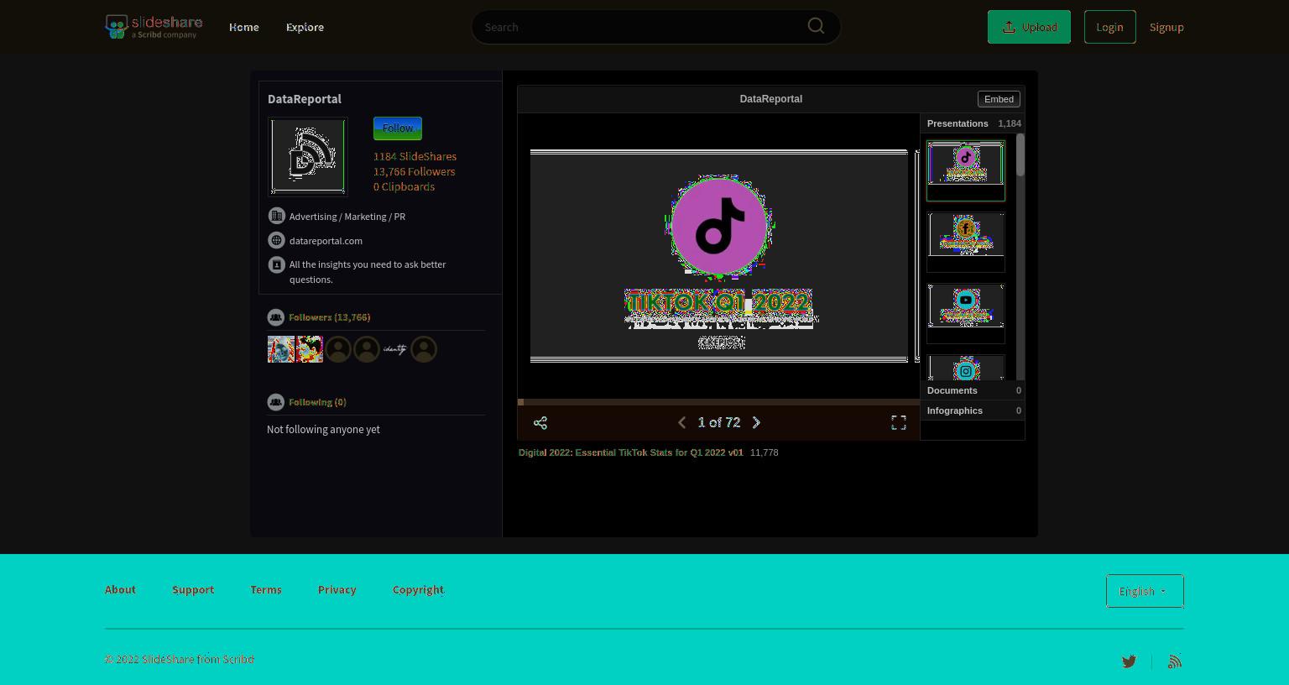Click the Login button
The image size is (1289, 685).
(1109, 27)
